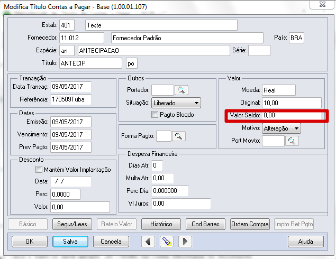Click the Multa Atr field
336x259 pixels.
[162, 178]
